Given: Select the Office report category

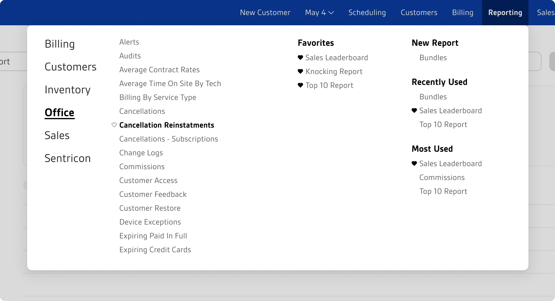Looking at the screenshot, I should pyautogui.click(x=59, y=113).
